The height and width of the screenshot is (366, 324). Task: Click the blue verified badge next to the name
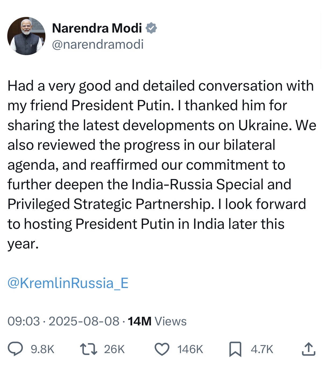pos(151,28)
